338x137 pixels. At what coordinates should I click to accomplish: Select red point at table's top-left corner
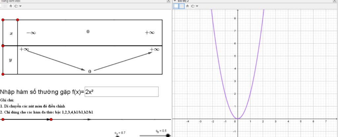click(3, 20)
